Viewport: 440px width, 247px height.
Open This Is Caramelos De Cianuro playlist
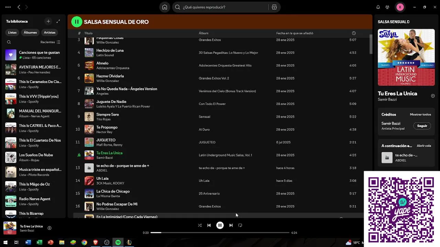[x=34, y=84]
